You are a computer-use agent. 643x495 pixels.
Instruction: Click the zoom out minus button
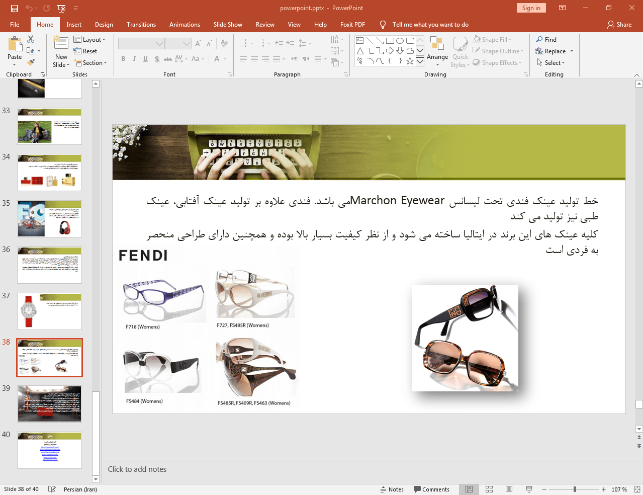pos(544,489)
